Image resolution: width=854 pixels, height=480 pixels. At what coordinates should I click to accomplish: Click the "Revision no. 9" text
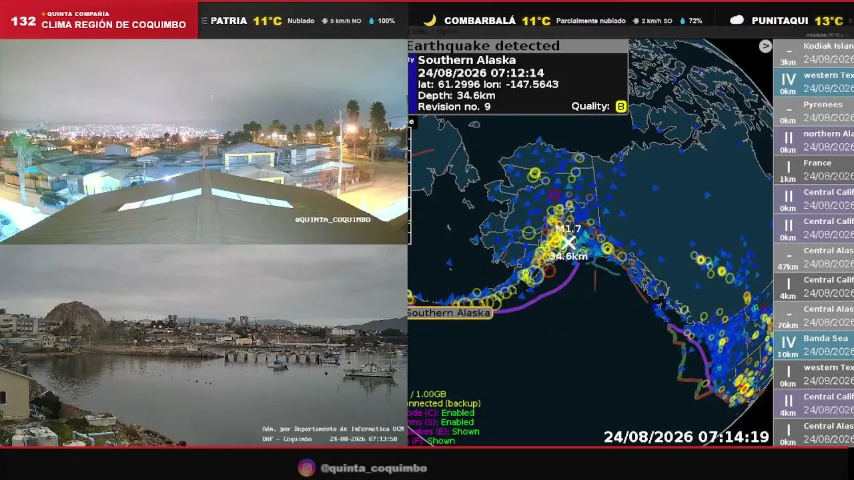coord(454,107)
